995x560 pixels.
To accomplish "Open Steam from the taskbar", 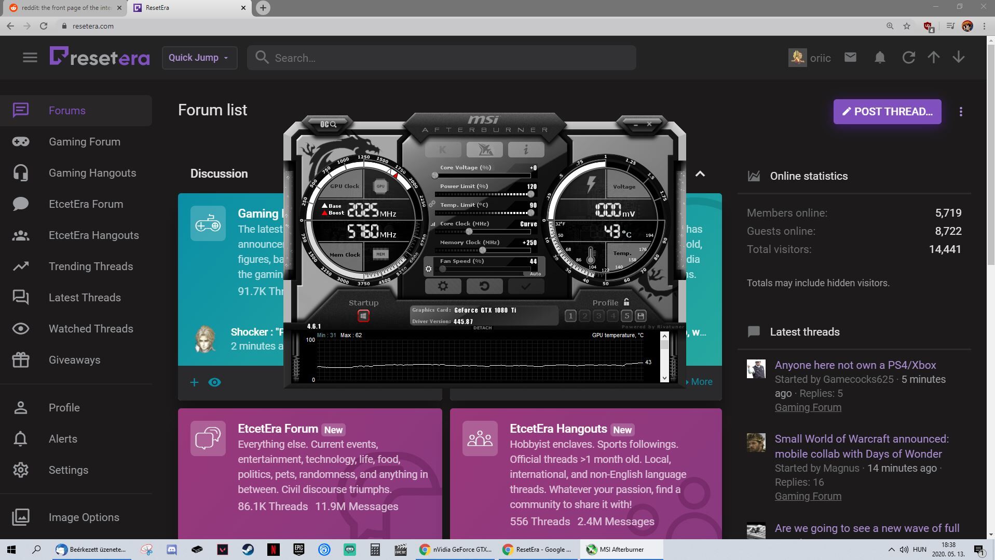I will [248, 550].
